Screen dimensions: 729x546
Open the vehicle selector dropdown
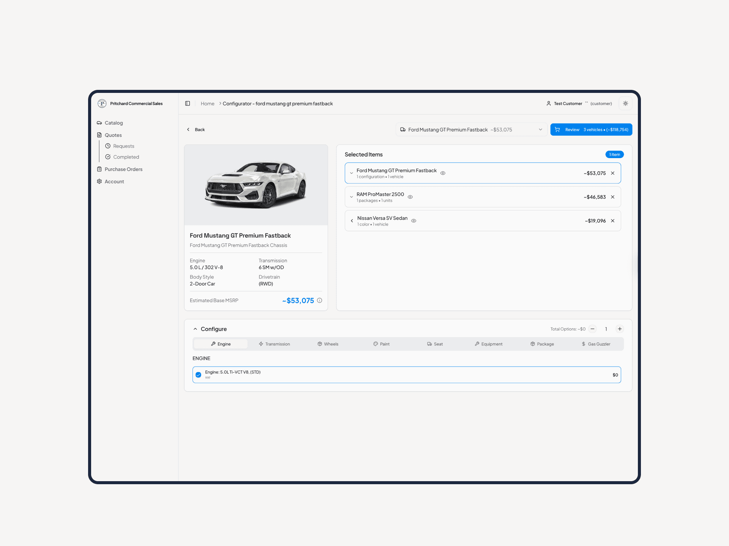pyautogui.click(x=471, y=130)
